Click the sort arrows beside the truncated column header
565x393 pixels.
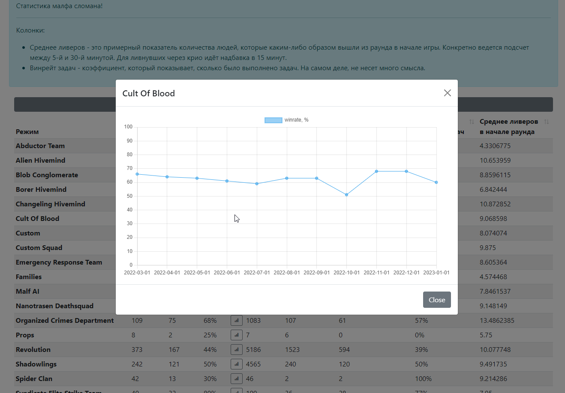[472, 122]
